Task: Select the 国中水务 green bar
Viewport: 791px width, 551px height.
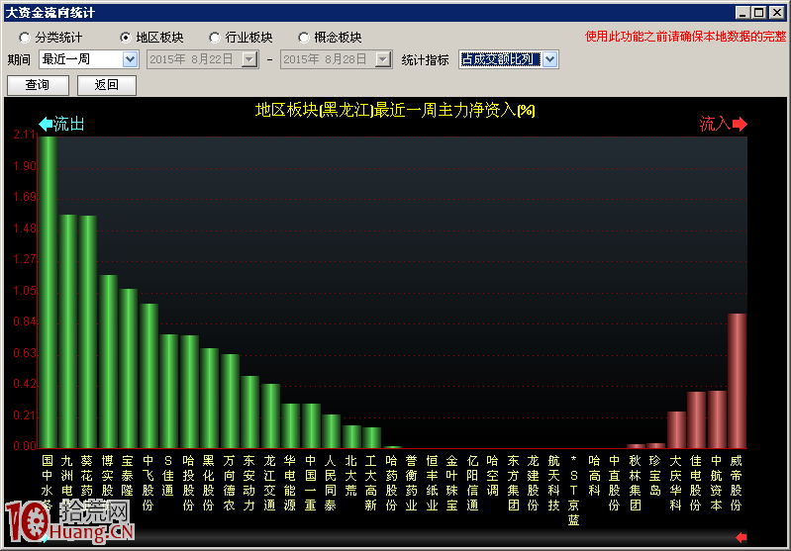Action: 48,293
